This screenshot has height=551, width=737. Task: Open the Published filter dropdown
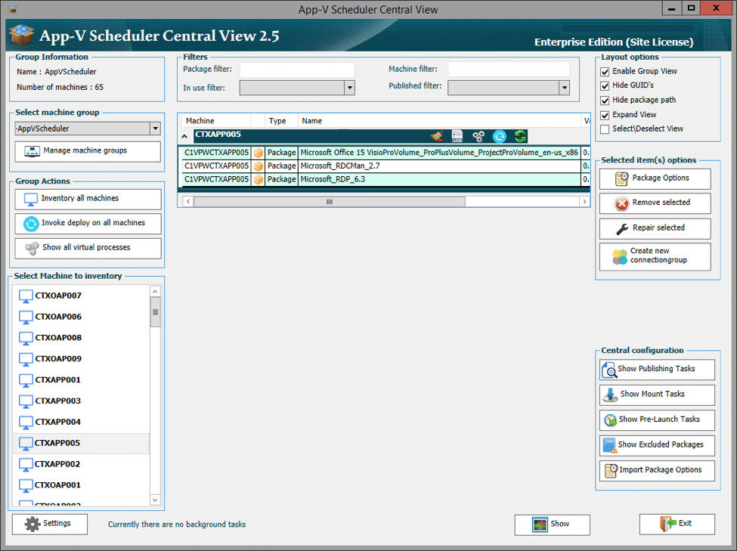[564, 88]
